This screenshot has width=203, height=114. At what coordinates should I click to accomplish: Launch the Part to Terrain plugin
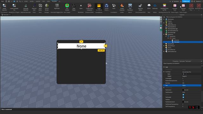point(47,7)
